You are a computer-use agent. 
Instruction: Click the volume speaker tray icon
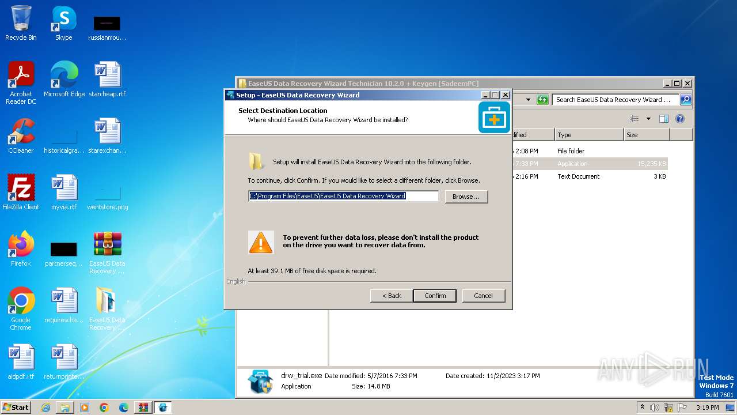pyautogui.click(x=655, y=408)
